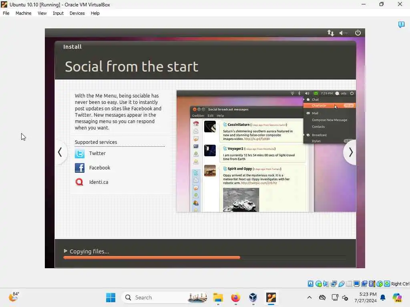Click the Supported services heading

click(x=96, y=142)
